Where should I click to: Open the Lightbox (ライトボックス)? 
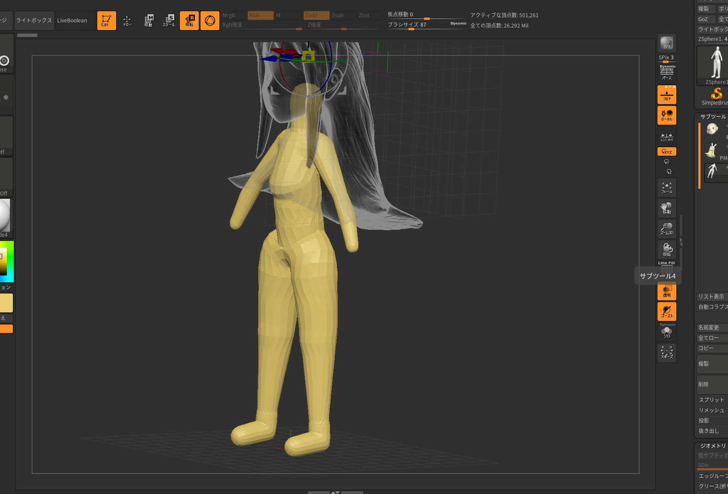coord(34,21)
